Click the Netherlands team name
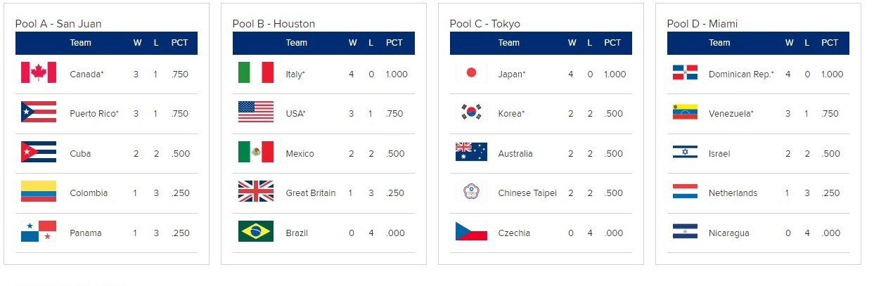This screenshot has height=286, width=874. click(733, 193)
